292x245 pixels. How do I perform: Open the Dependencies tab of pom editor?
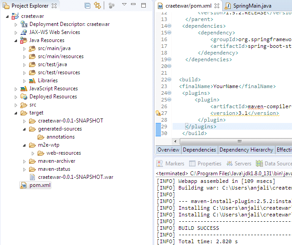click(199, 150)
